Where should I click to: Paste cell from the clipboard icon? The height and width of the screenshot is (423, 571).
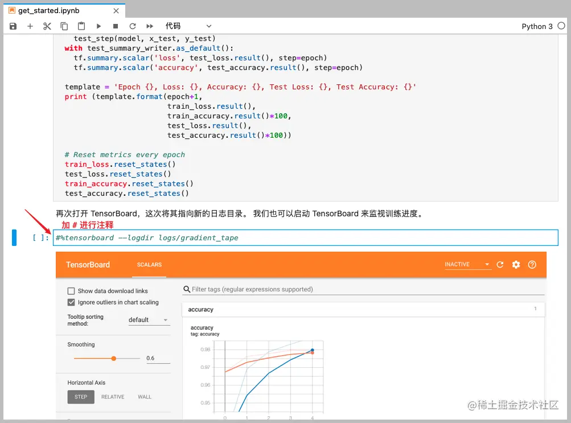point(81,26)
